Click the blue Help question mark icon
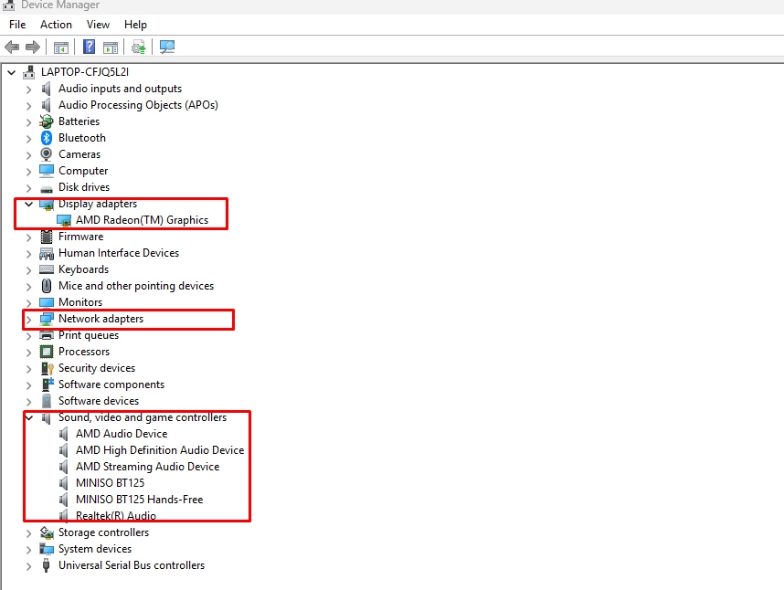The width and height of the screenshot is (784, 590). 90,47
